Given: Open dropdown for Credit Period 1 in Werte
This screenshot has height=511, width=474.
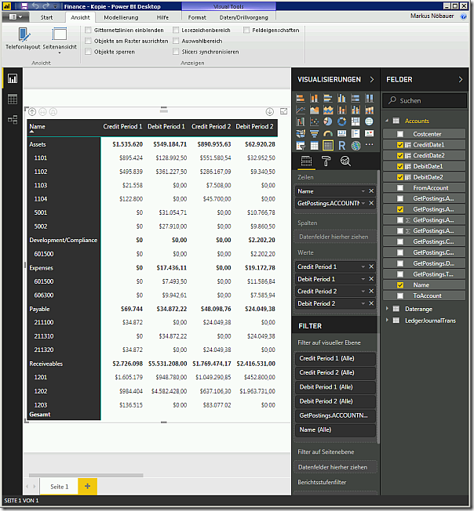Looking at the screenshot, I should point(363,266).
